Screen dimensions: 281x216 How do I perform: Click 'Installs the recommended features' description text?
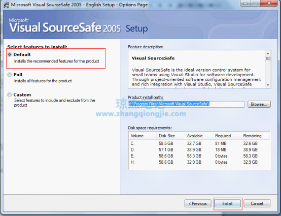pos(57,61)
